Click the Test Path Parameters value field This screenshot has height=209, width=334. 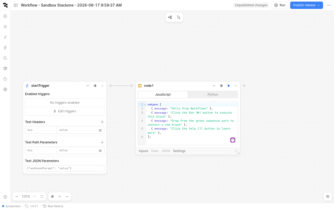(x=76, y=150)
